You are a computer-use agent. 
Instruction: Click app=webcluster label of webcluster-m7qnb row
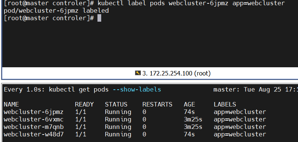tap(240, 127)
